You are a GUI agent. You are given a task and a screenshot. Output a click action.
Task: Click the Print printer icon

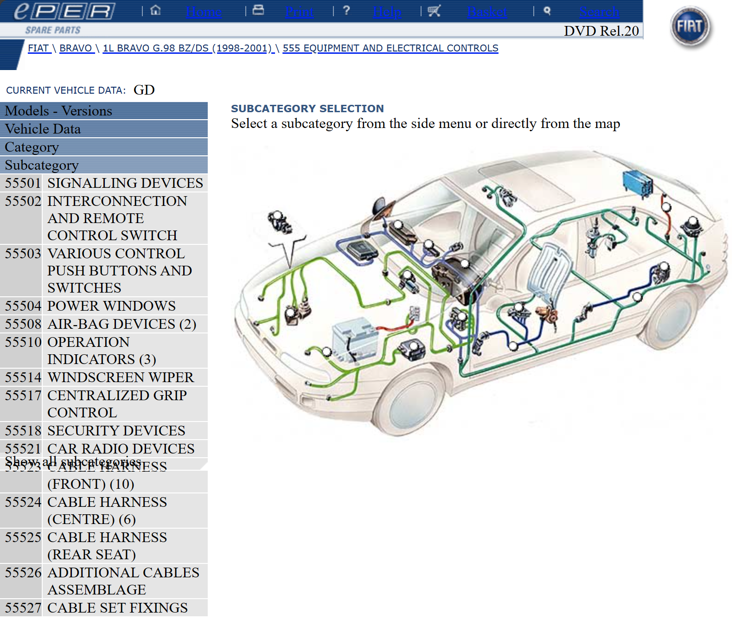pos(258,10)
